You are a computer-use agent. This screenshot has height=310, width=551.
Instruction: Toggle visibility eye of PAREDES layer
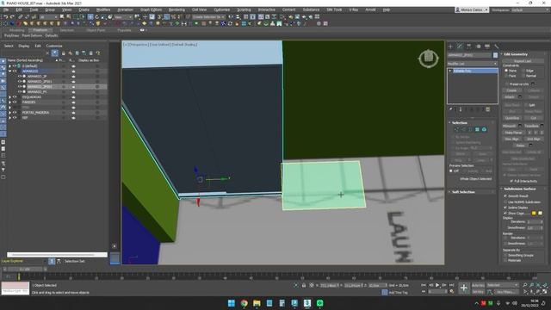(15, 102)
